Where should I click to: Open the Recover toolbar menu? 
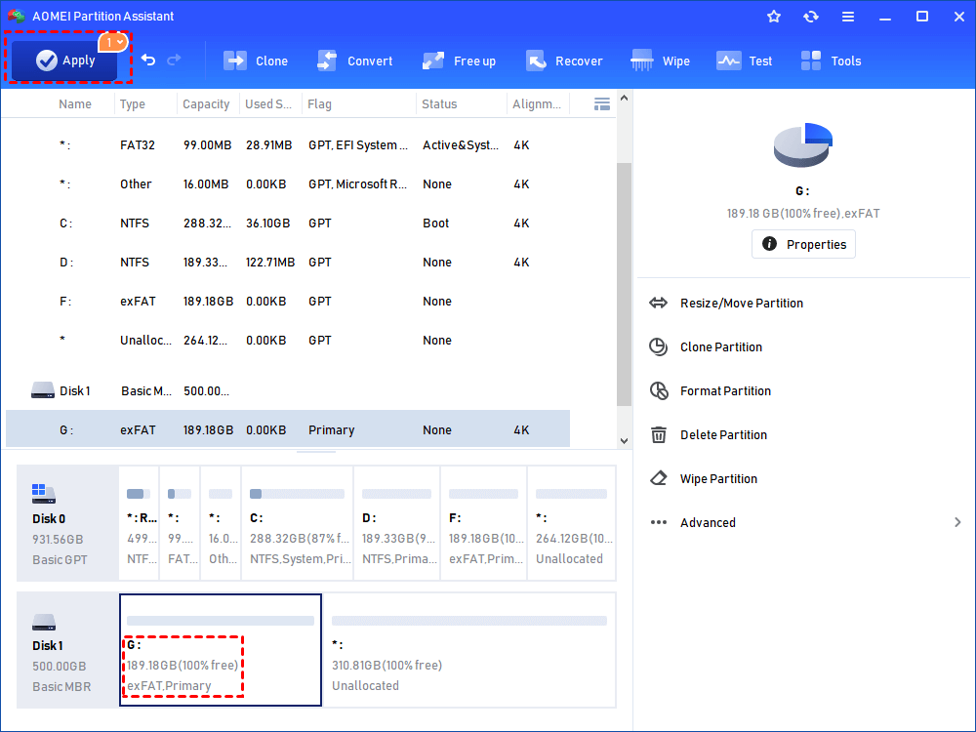564,61
